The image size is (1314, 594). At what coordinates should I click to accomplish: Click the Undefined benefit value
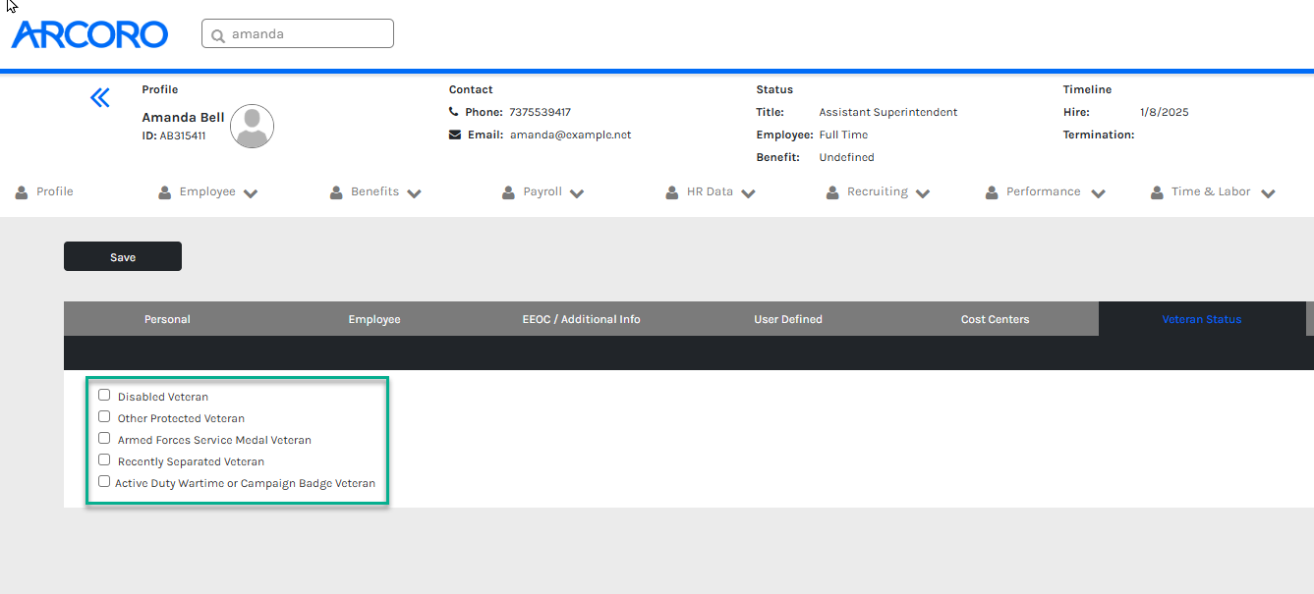[847, 157]
